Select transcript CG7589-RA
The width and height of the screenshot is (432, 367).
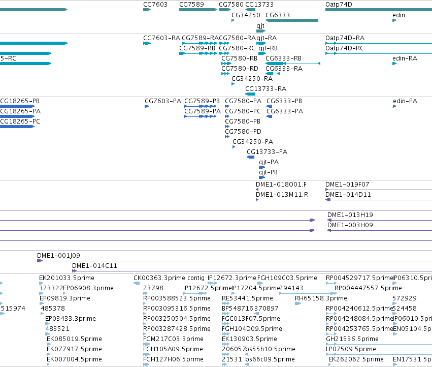(200, 38)
